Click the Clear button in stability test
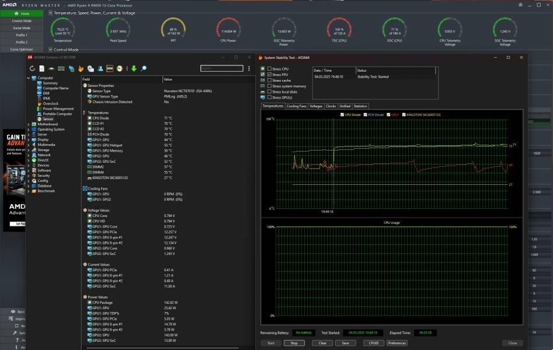Screen dimensions: 553x350 point(322,343)
